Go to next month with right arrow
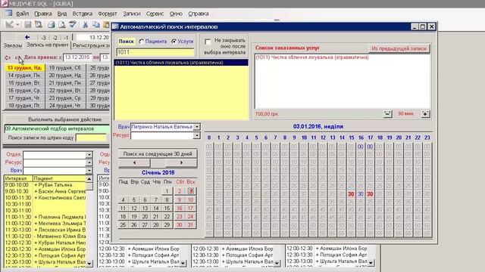 point(181,162)
